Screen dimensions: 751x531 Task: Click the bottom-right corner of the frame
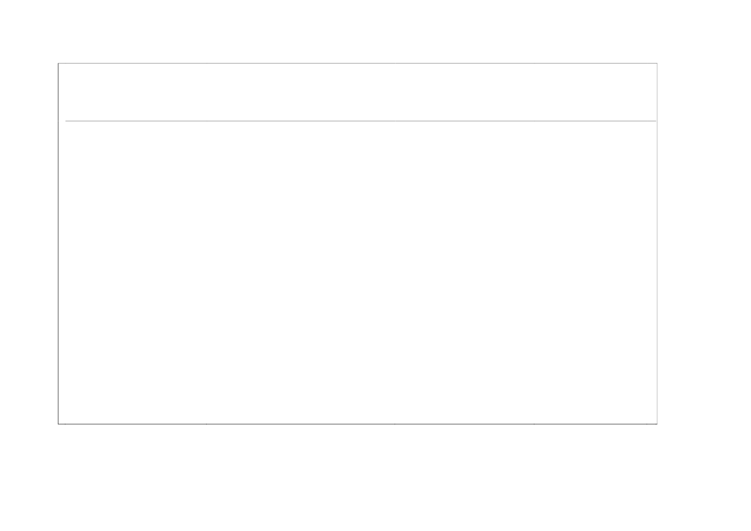(x=657, y=424)
